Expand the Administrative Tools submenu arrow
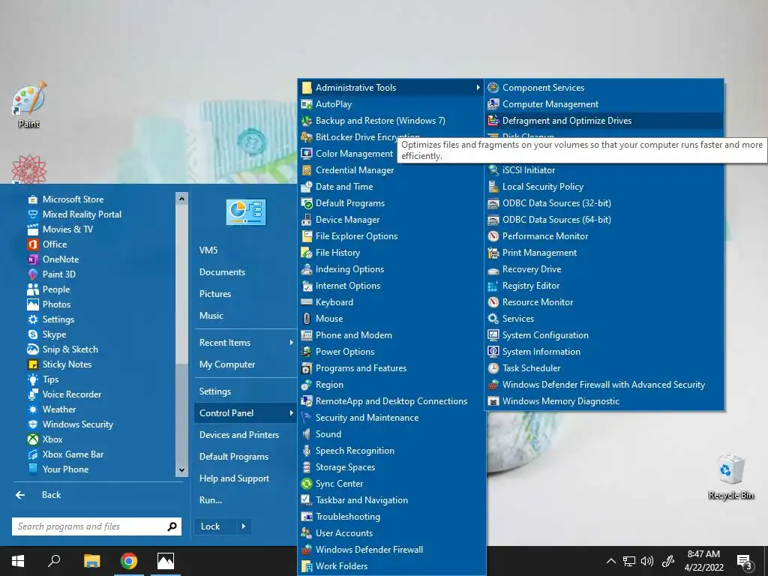The height and width of the screenshot is (576, 768). (478, 88)
